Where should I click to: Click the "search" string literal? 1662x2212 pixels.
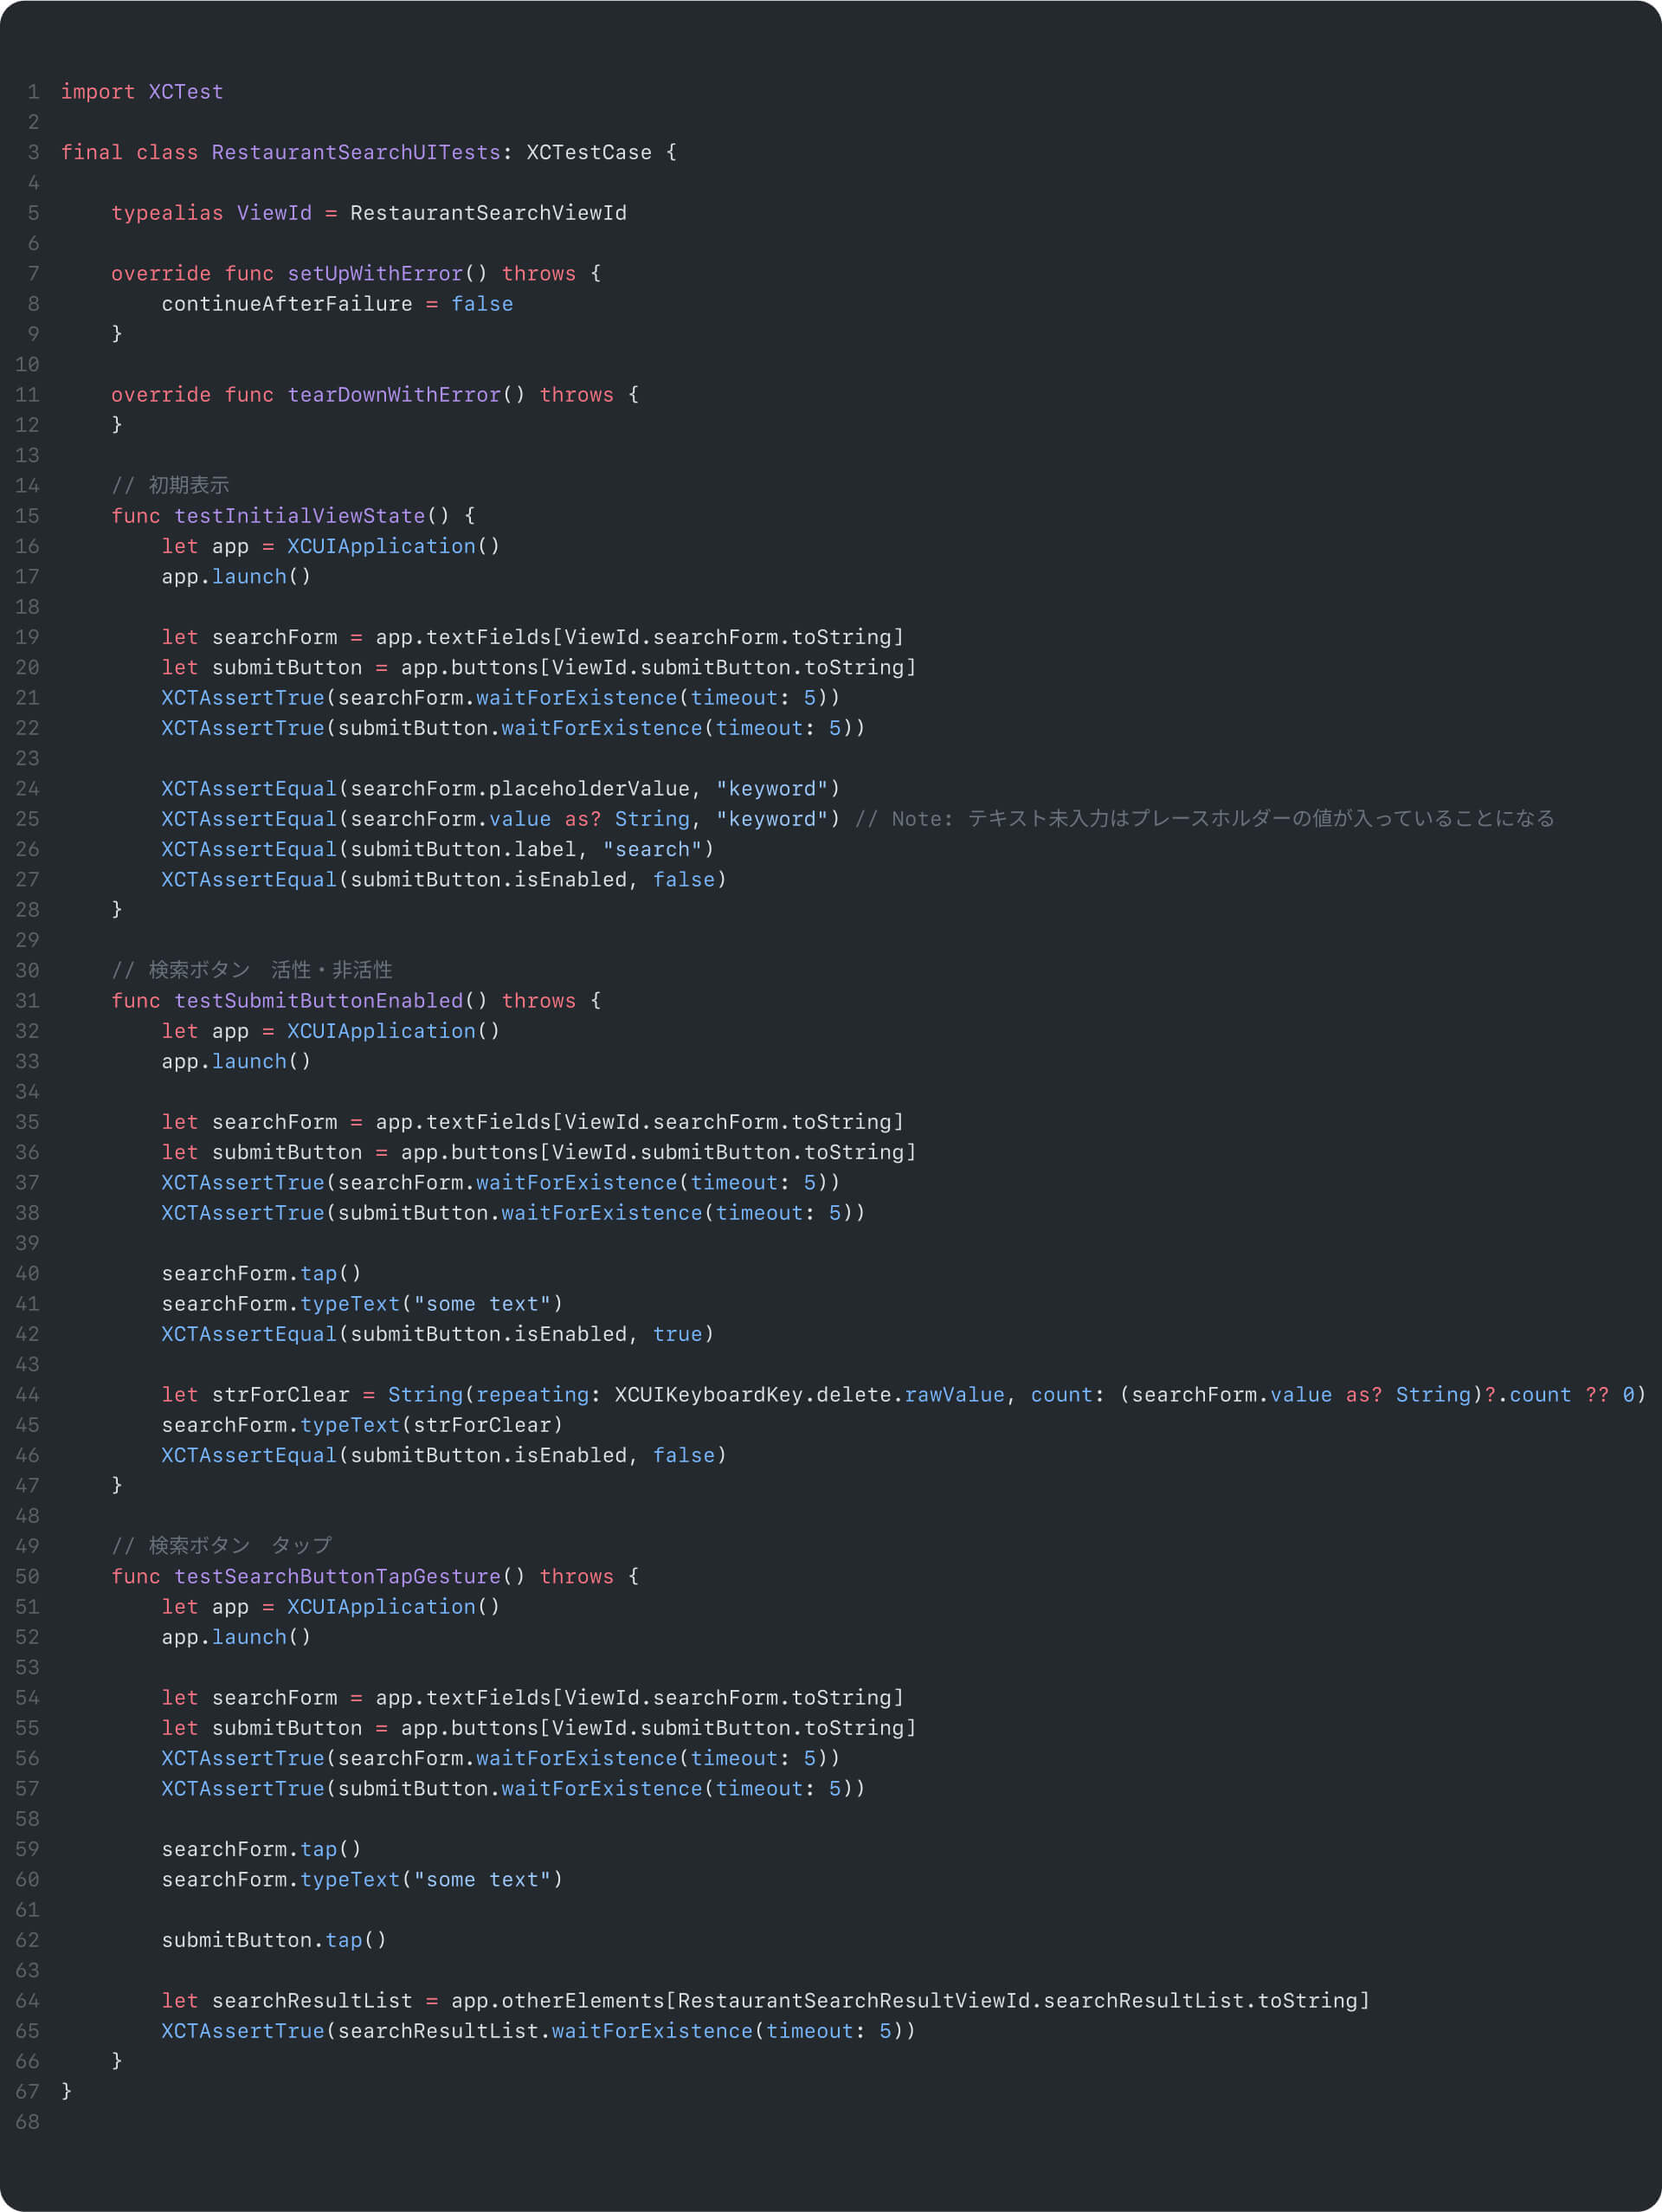tap(651, 849)
